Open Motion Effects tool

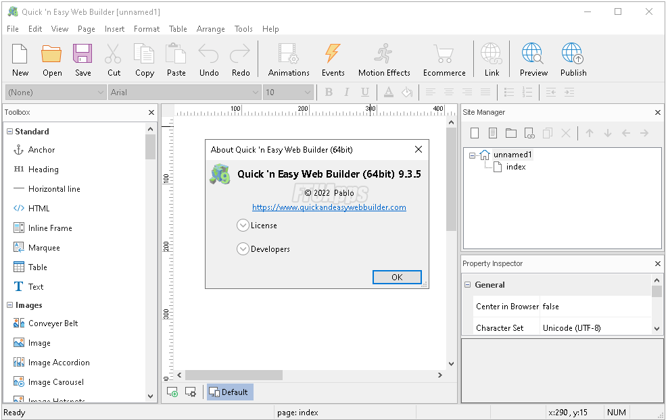click(x=384, y=59)
